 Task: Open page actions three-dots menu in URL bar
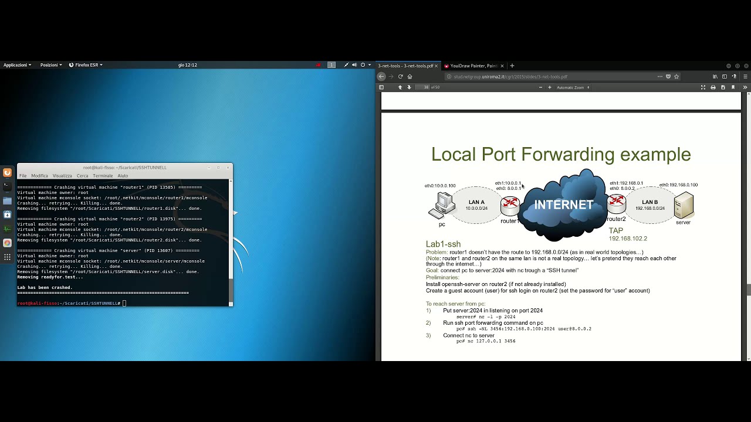click(660, 76)
